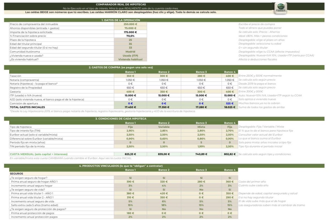Click section header 1. DATOS DE LA OPERACIÓN
The width and height of the screenshot is (330, 221).
[x=121, y=20]
